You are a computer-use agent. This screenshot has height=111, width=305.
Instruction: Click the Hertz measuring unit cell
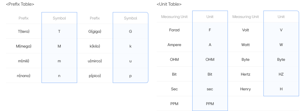tap(245, 74)
